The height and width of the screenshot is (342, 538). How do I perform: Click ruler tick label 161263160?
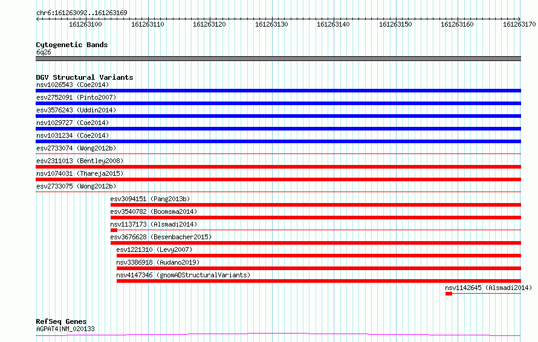click(457, 24)
